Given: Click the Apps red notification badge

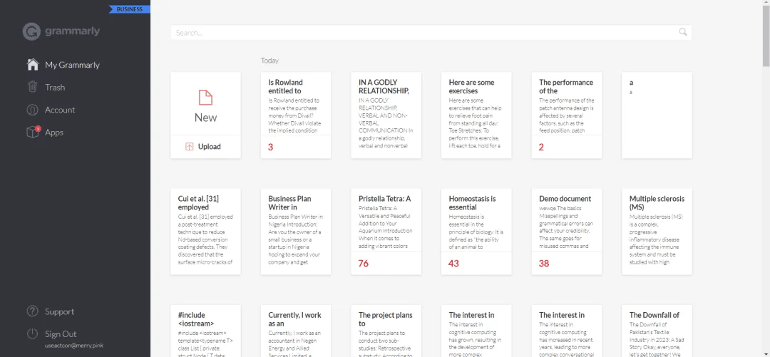Looking at the screenshot, I should [x=38, y=129].
